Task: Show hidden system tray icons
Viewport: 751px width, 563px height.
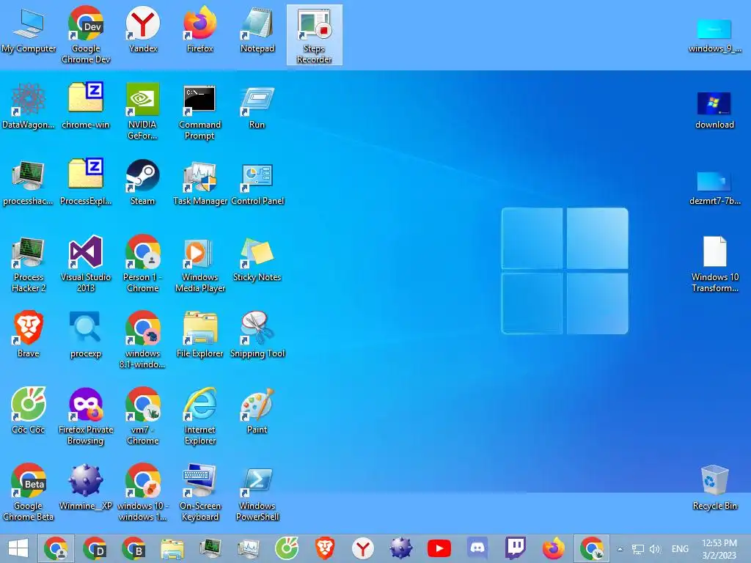Action: tap(620, 549)
